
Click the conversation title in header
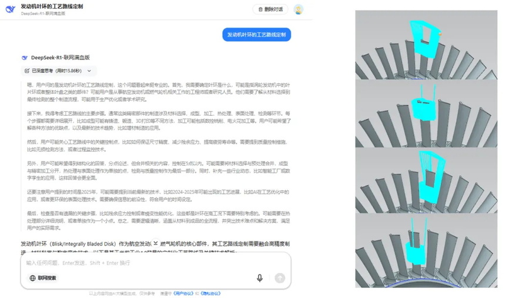pyautogui.click(x=52, y=6)
